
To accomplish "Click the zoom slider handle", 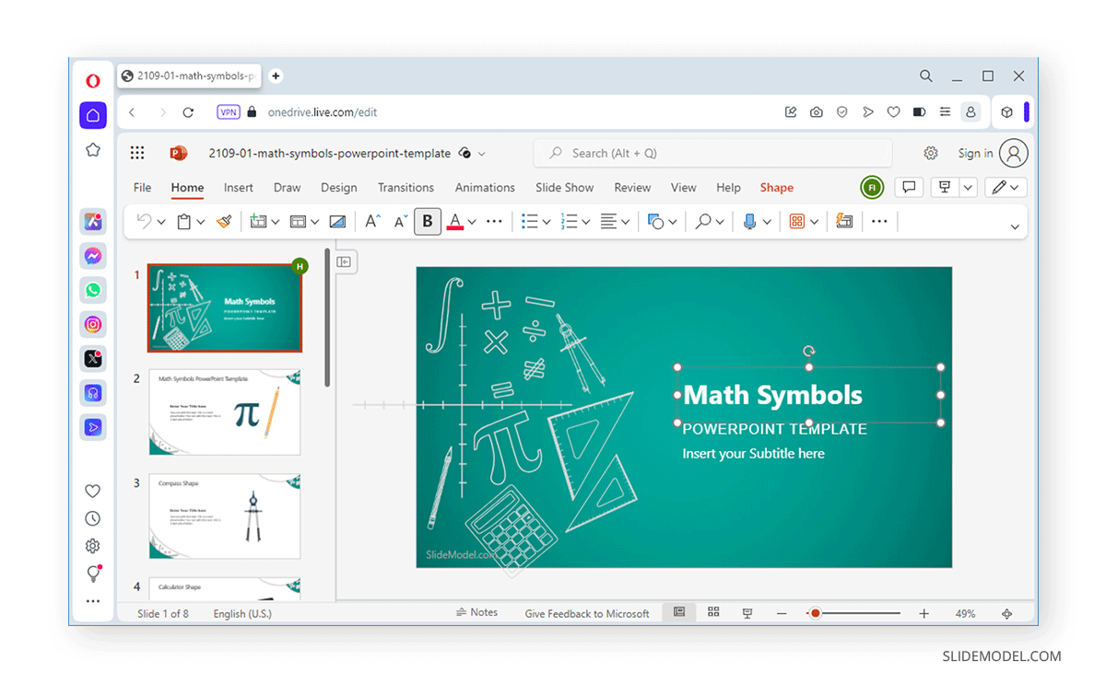I will (815, 613).
